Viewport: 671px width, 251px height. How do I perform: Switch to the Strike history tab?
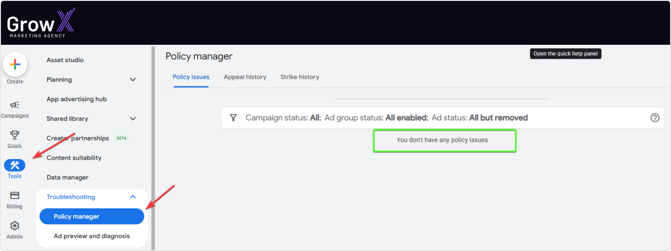click(x=300, y=77)
